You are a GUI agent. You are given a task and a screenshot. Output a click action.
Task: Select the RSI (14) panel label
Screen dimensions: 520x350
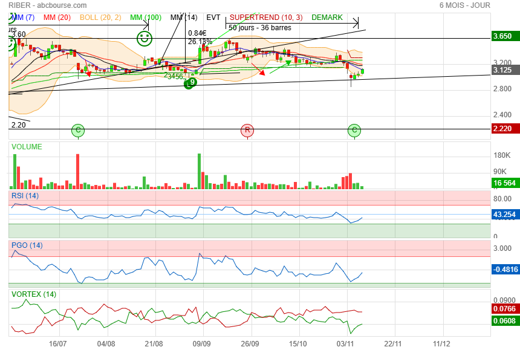coord(25,196)
